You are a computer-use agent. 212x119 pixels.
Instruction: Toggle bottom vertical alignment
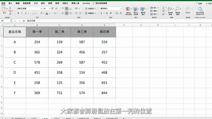(71, 9)
